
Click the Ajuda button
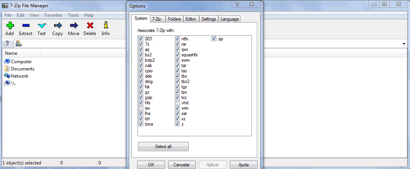[244, 165]
